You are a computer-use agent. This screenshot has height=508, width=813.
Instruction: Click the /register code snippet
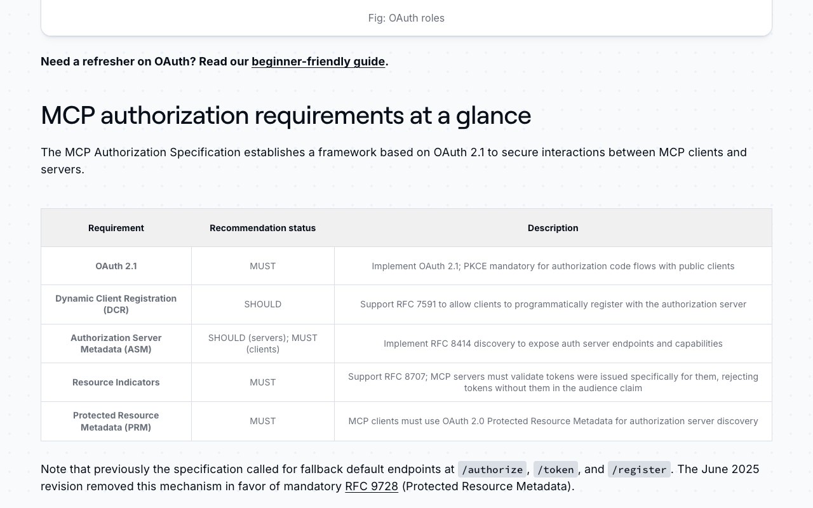point(639,469)
